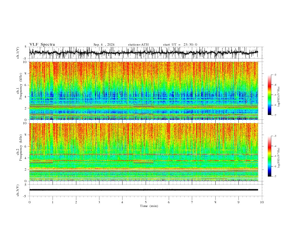Click the time axis tick label "4"
Image resolution: width=295 pixels, height=227 pixels.
[122, 202]
